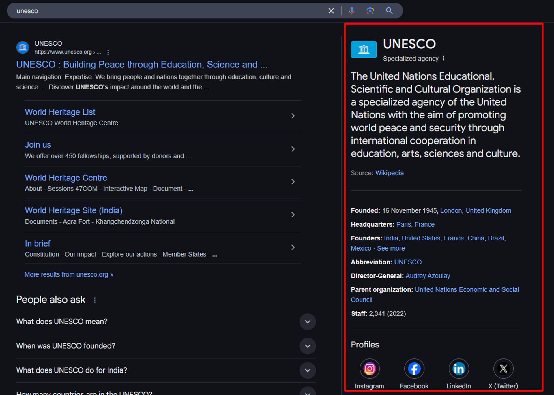Click the 'People also ask' heading
Viewport: 554px width, 395px height.
(x=50, y=300)
